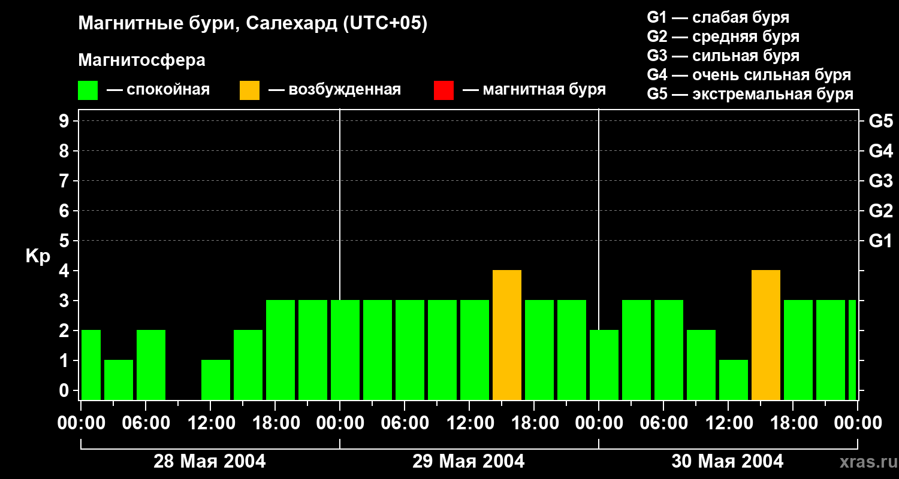Click the 'G1' right-axis label
Screen dimensions: 899x479
880,241
